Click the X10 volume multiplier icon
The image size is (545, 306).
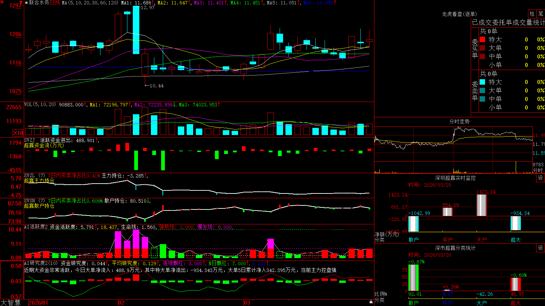(x=18, y=133)
